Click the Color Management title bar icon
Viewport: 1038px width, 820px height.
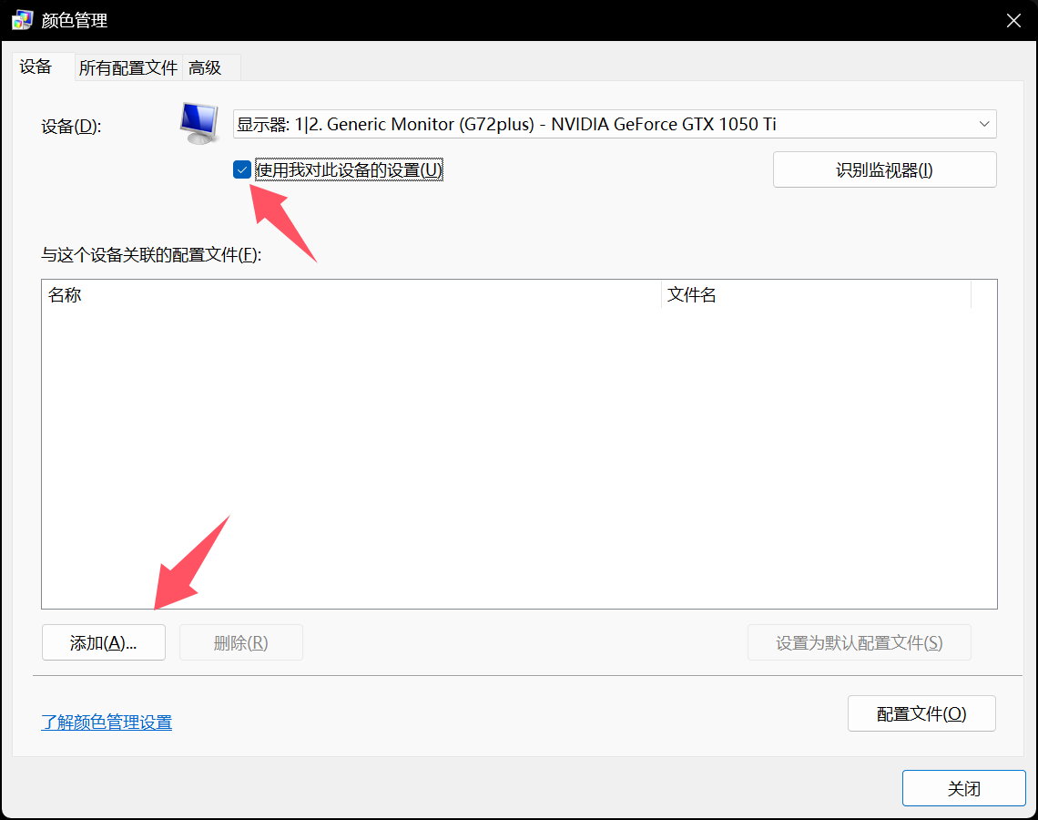23,20
